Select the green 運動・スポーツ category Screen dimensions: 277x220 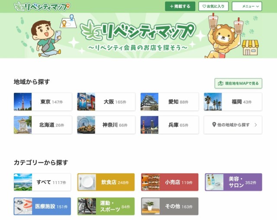(x=106, y=206)
